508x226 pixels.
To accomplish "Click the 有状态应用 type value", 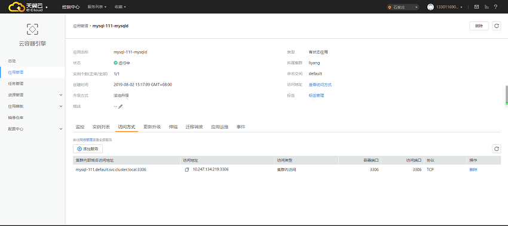I will [319, 52].
